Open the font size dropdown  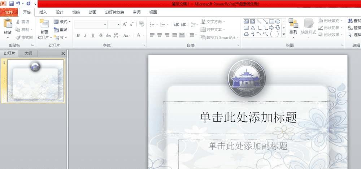click(118, 25)
